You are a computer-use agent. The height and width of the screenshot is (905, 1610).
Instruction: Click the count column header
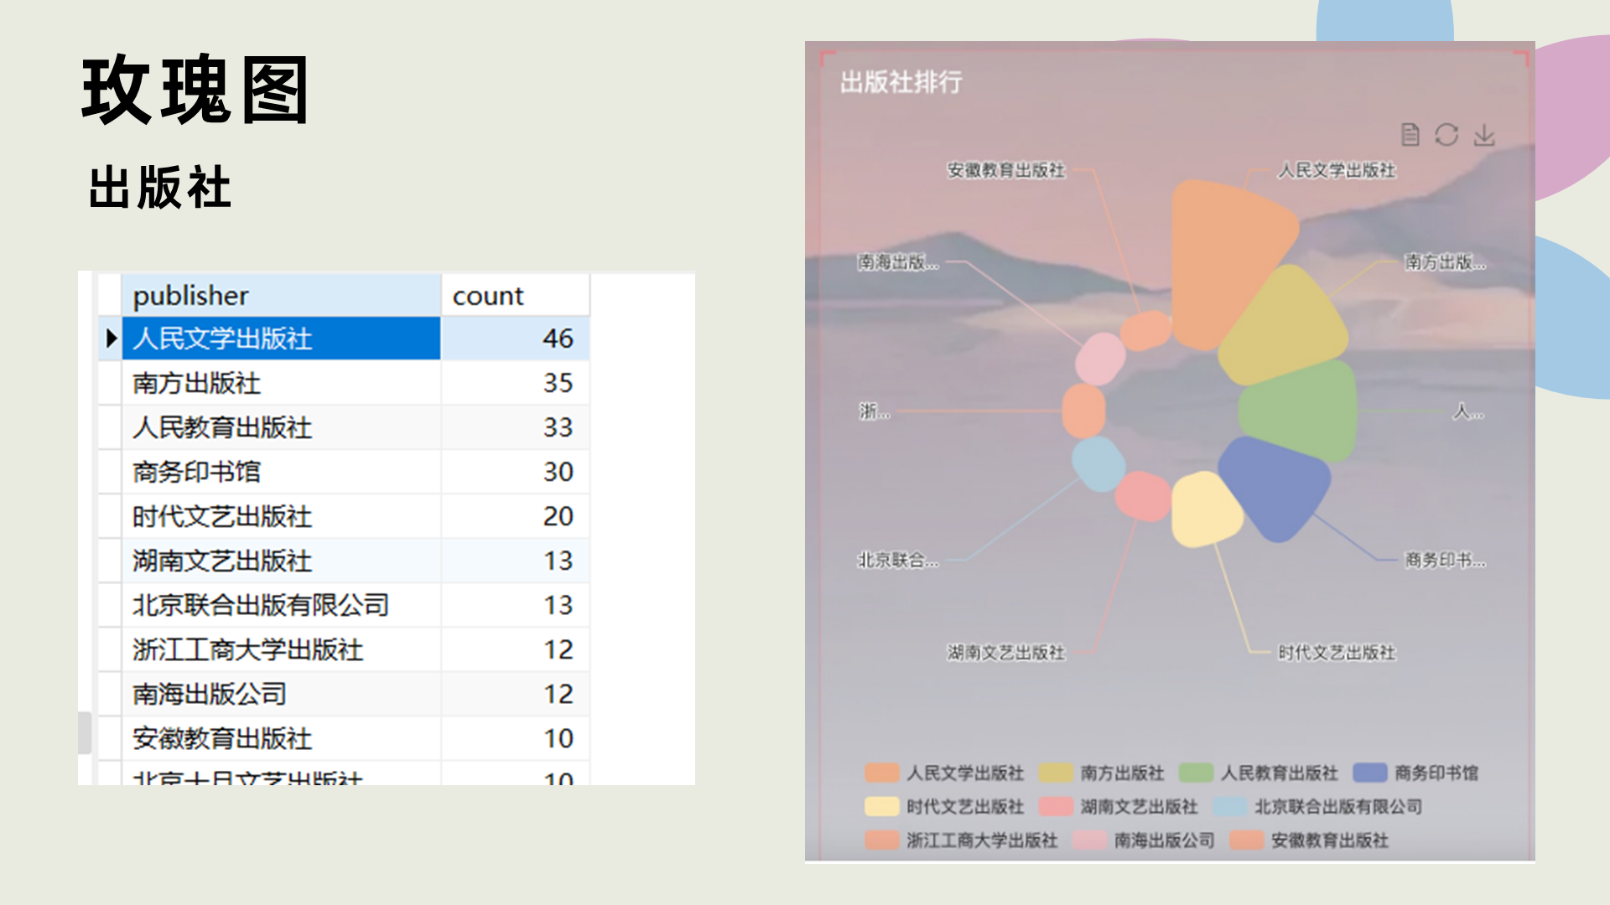516,296
